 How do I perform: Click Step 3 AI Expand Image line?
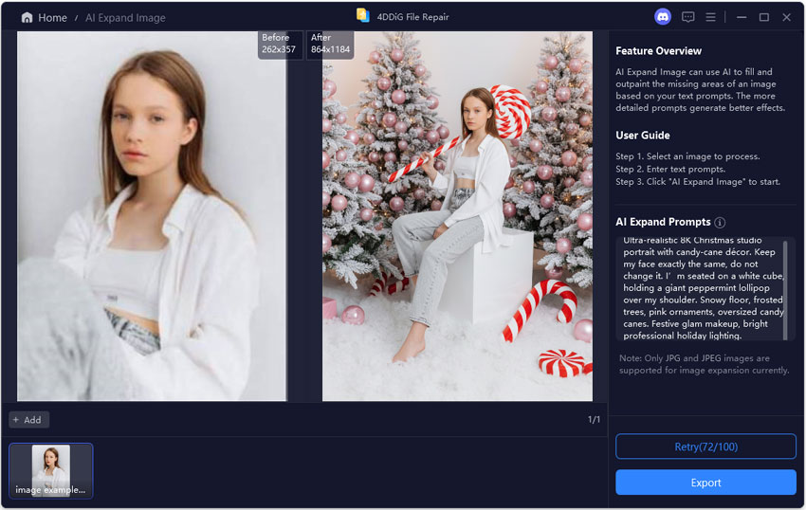point(698,181)
